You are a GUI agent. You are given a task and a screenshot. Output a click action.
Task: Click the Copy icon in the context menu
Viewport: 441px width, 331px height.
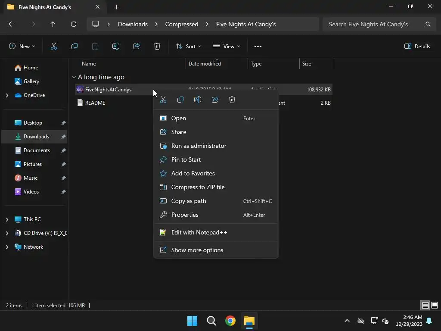180,100
